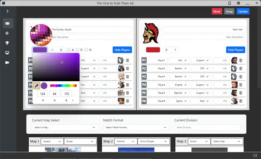Open the move arrows section in sidebar
The image size is (261, 159).
tap(7, 33)
